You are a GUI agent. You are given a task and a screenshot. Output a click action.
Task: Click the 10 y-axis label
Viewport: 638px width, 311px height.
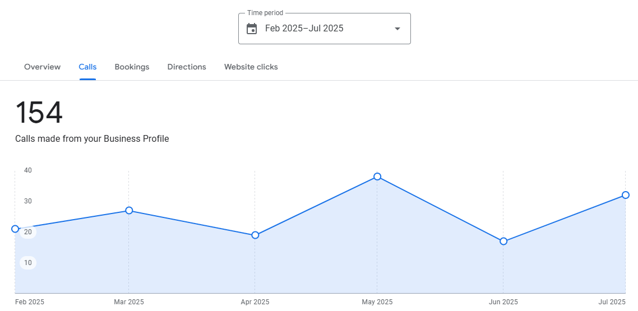point(28,263)
